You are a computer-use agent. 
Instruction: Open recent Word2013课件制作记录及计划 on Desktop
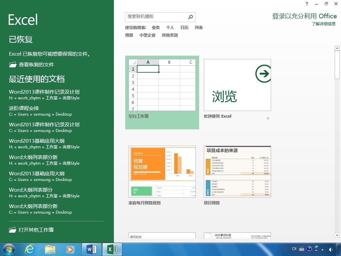44,127
